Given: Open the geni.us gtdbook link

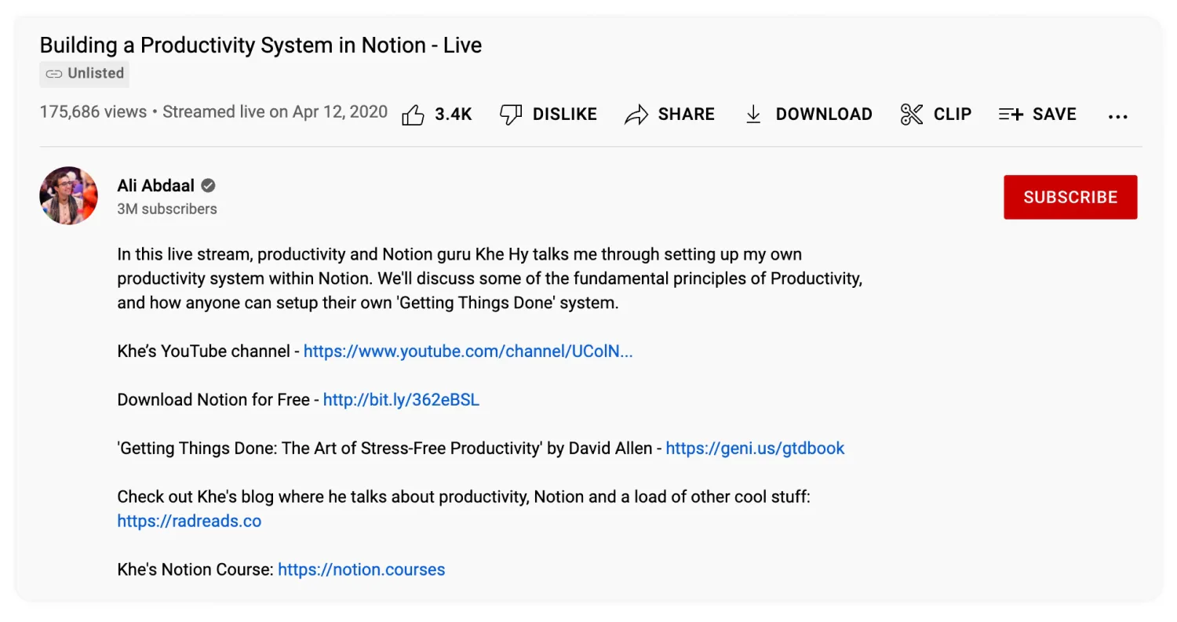Looking at the screenshot, I should (x=755, y=449).
